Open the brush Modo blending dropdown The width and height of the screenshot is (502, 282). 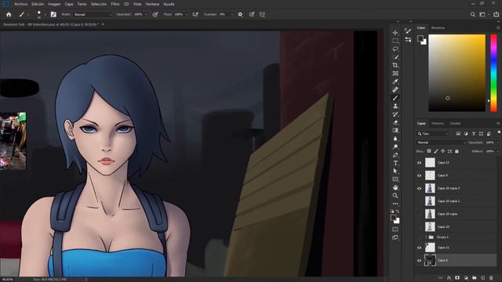point(93,14)
